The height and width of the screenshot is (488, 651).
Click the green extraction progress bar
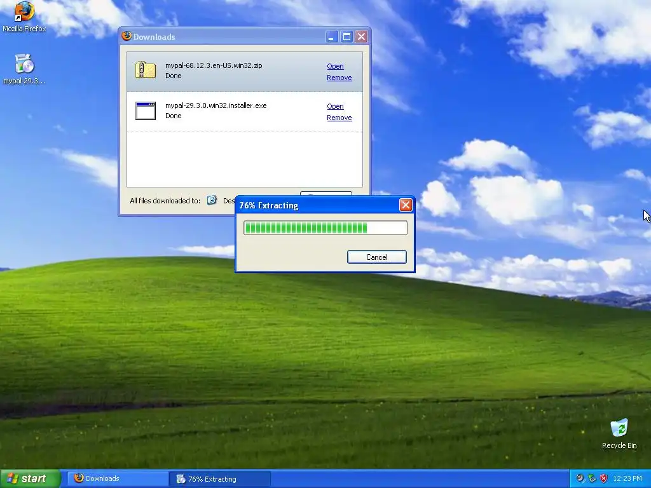[x=325, y=228]
